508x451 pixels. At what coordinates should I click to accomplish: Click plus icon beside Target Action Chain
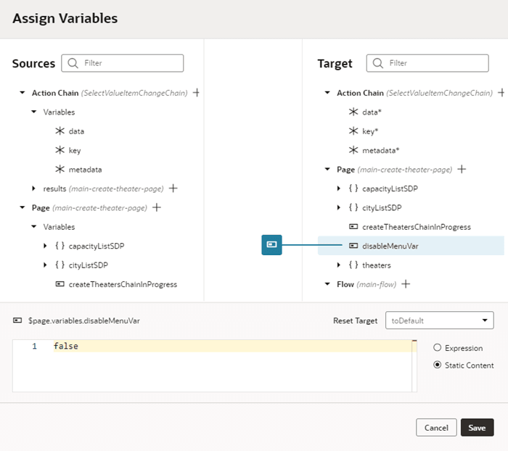[x=501, y=93]
